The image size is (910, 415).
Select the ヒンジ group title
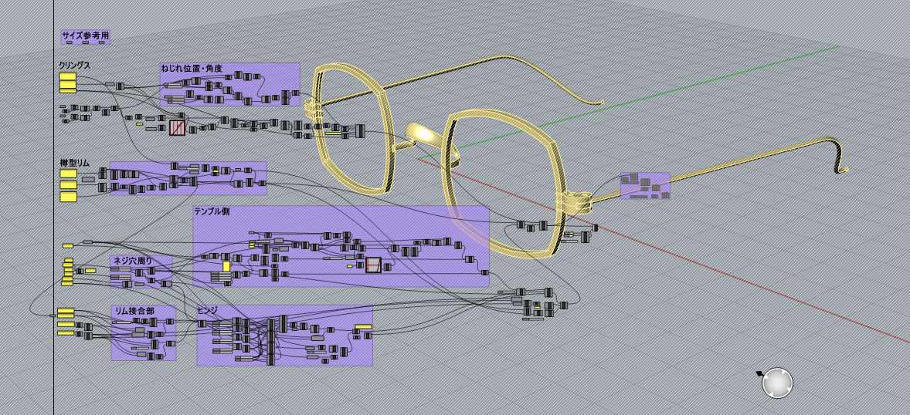pyautogui.click(x=207, y=311)
